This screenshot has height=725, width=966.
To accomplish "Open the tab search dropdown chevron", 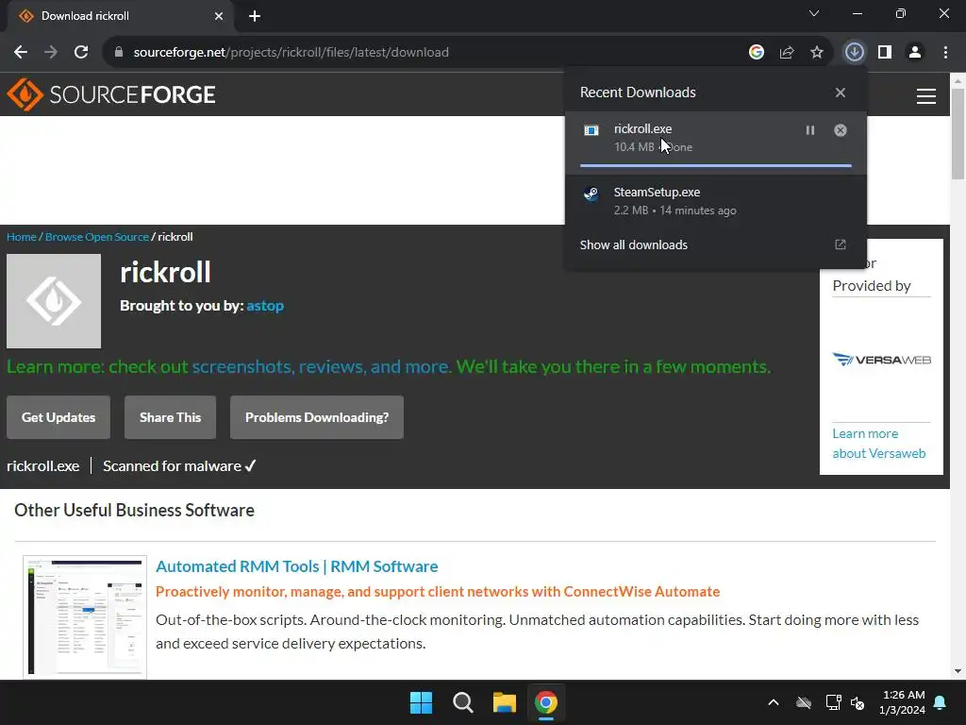I will point(814,13).
